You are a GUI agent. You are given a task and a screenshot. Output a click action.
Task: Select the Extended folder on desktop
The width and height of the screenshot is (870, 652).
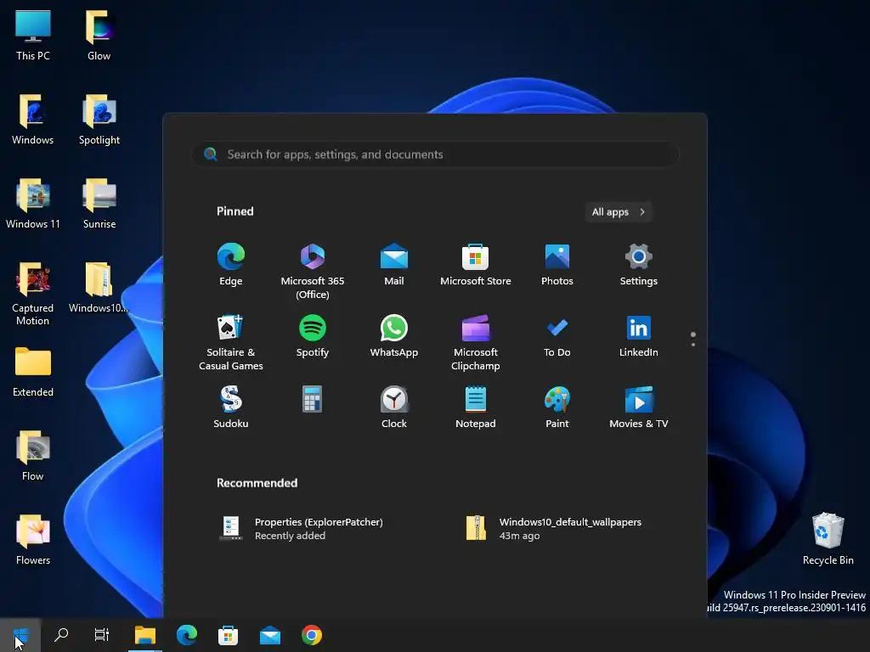(33, 372)
